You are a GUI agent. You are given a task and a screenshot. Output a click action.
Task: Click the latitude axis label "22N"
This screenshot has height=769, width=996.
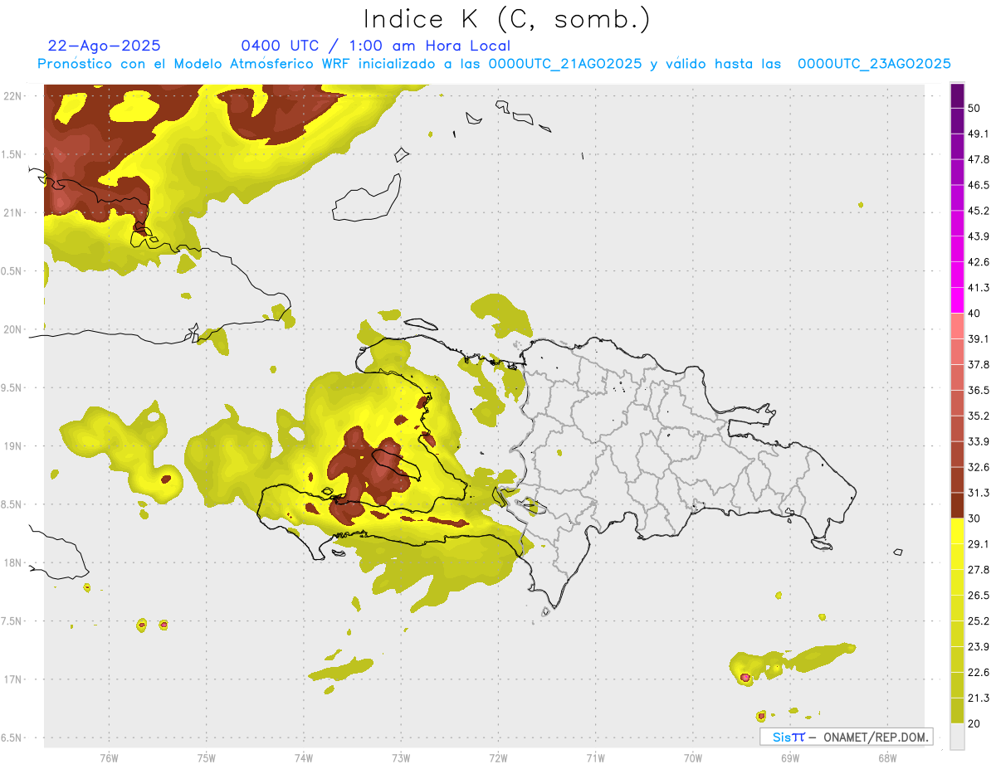pos(12,95)
